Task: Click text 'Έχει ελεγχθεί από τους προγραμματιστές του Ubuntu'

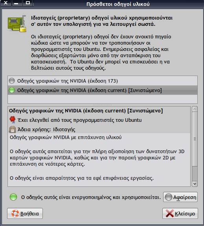Action: point(79,120)
